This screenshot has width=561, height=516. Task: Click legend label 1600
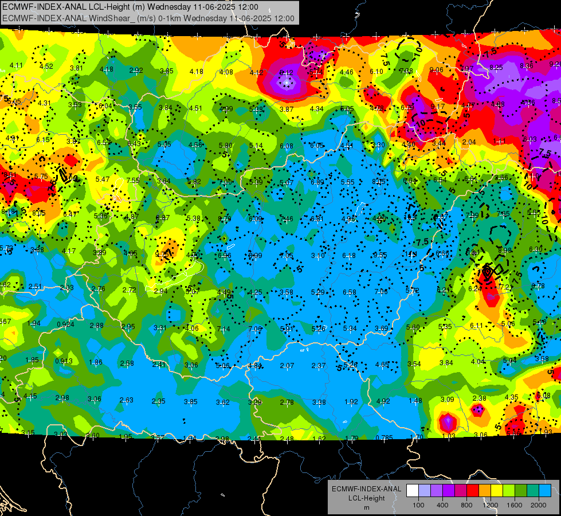pos(515,505)
